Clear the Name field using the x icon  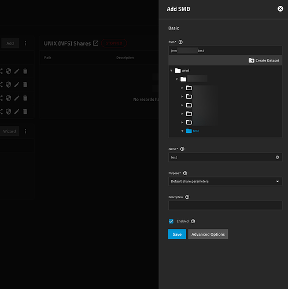[277, 157]
